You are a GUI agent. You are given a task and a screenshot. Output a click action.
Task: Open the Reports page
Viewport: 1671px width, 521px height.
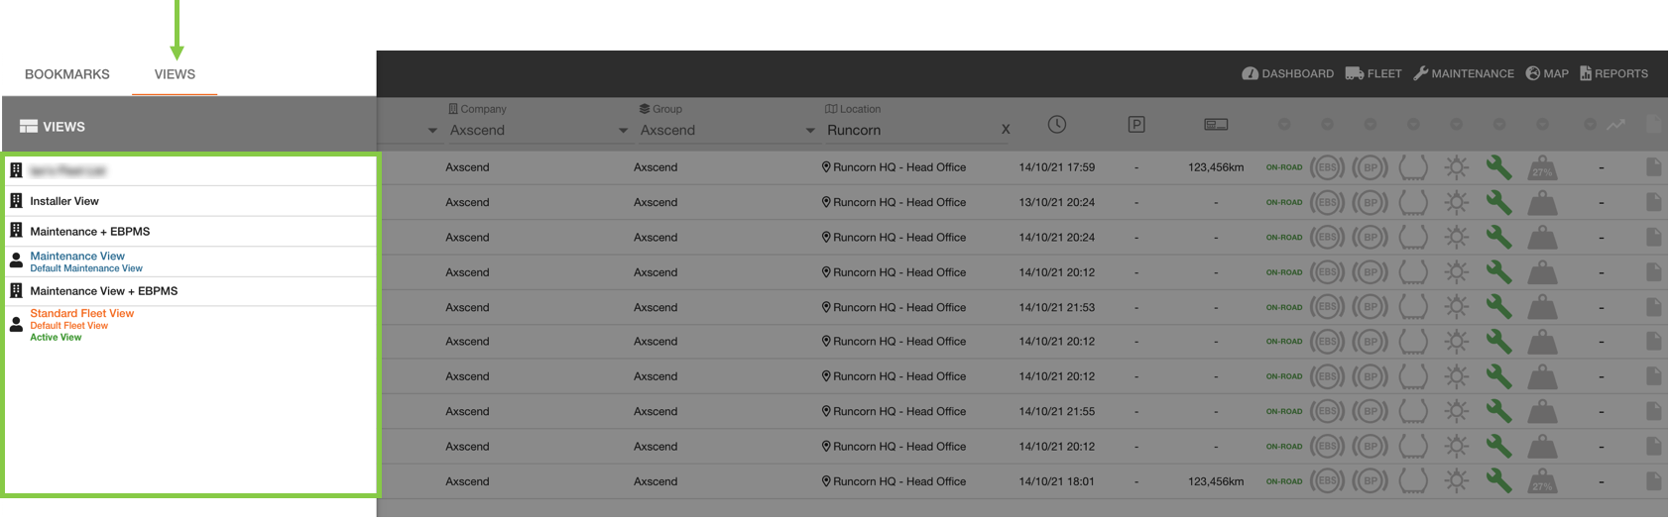(x=1613, y=73)
